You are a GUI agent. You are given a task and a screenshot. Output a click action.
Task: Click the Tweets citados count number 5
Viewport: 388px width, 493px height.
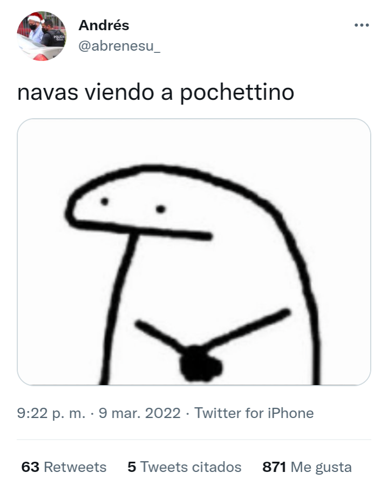(132, 467)
